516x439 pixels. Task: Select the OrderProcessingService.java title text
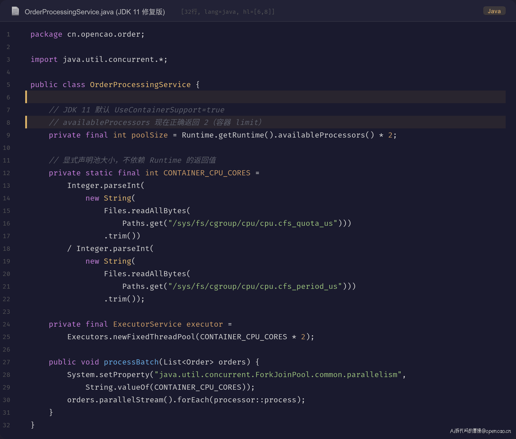pyautogui.click(x=95, y=12)
